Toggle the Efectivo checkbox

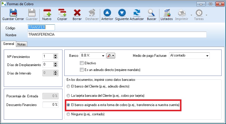(x=82, y=63)
